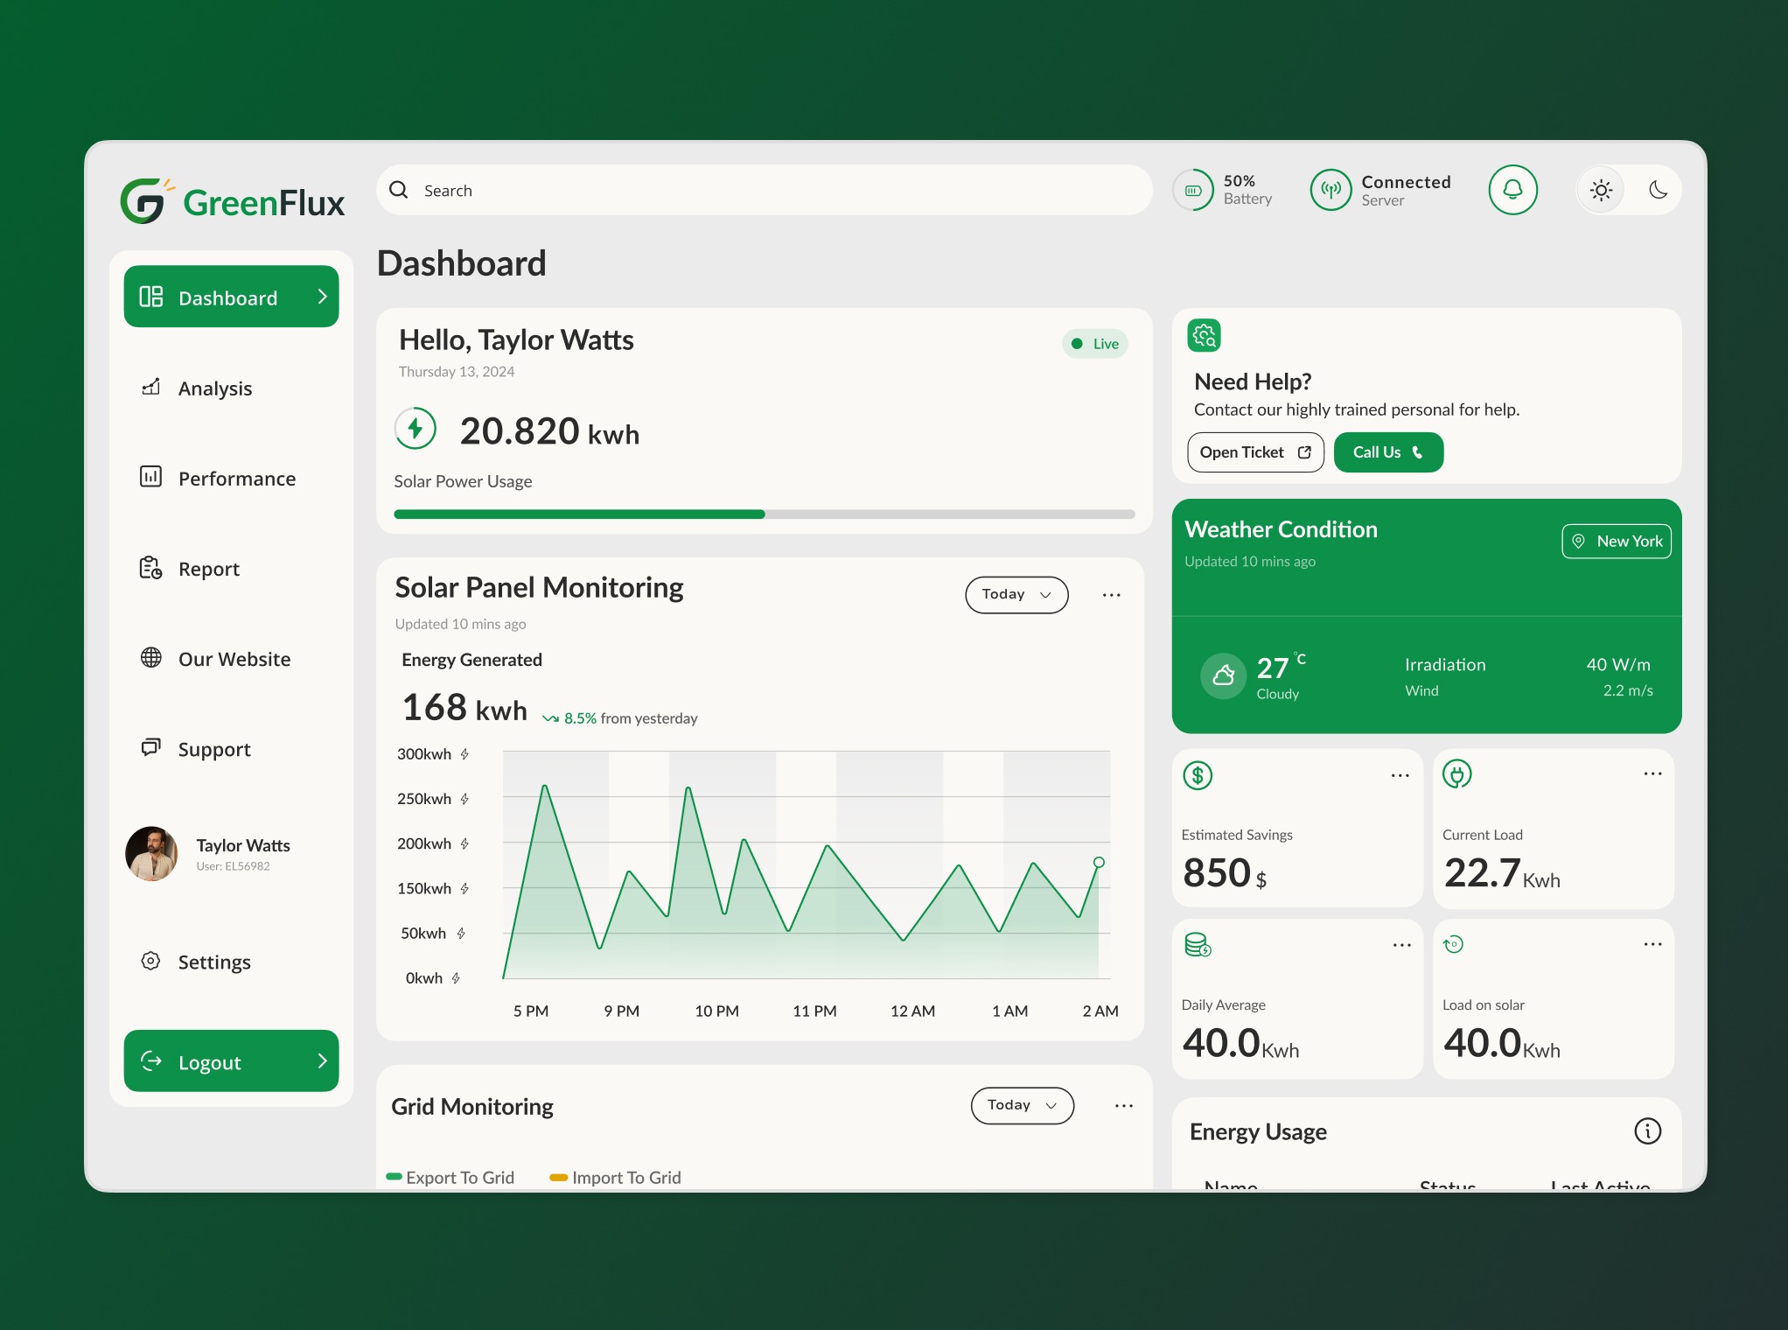Switch to dark mode moon toggle

[1658, 190]
